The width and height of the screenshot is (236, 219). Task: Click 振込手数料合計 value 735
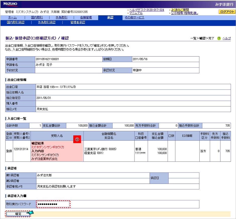coord(227,126)
